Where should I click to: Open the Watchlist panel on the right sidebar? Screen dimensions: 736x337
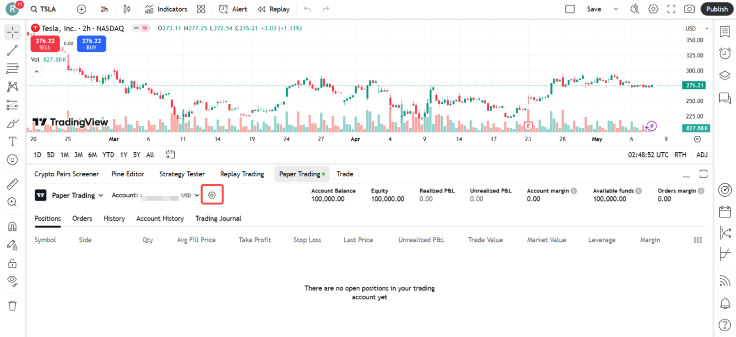pyautogui.click(x=724, y=32)
